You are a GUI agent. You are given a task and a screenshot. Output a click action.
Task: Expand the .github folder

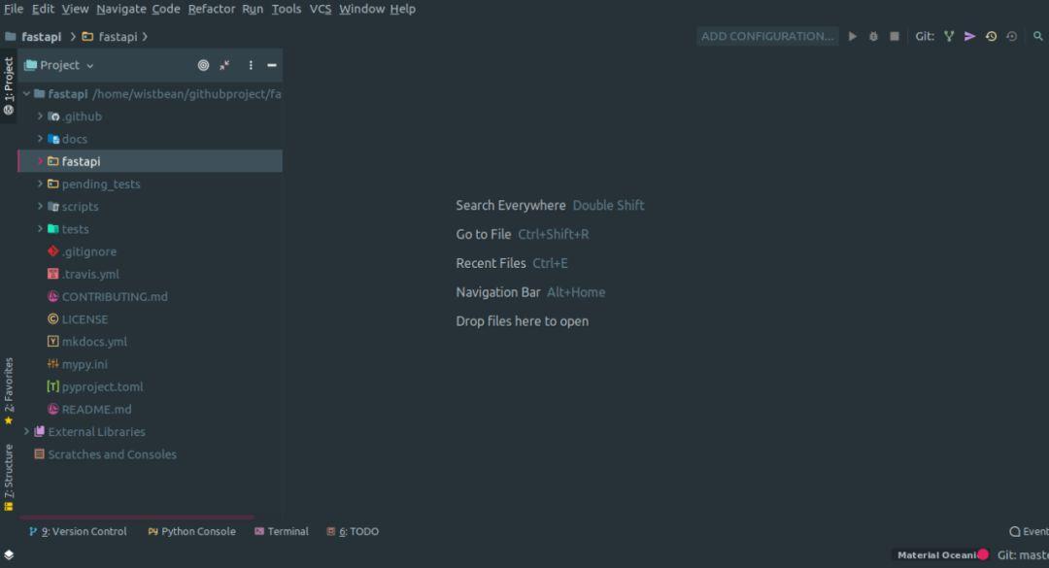(x=40, y=116)
